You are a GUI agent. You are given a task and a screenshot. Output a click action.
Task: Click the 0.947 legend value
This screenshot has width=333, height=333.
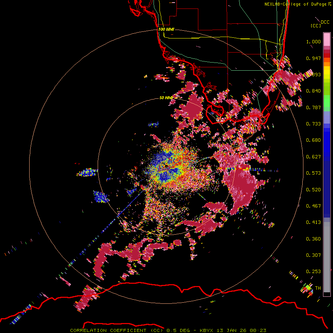[x=313, y=58]
